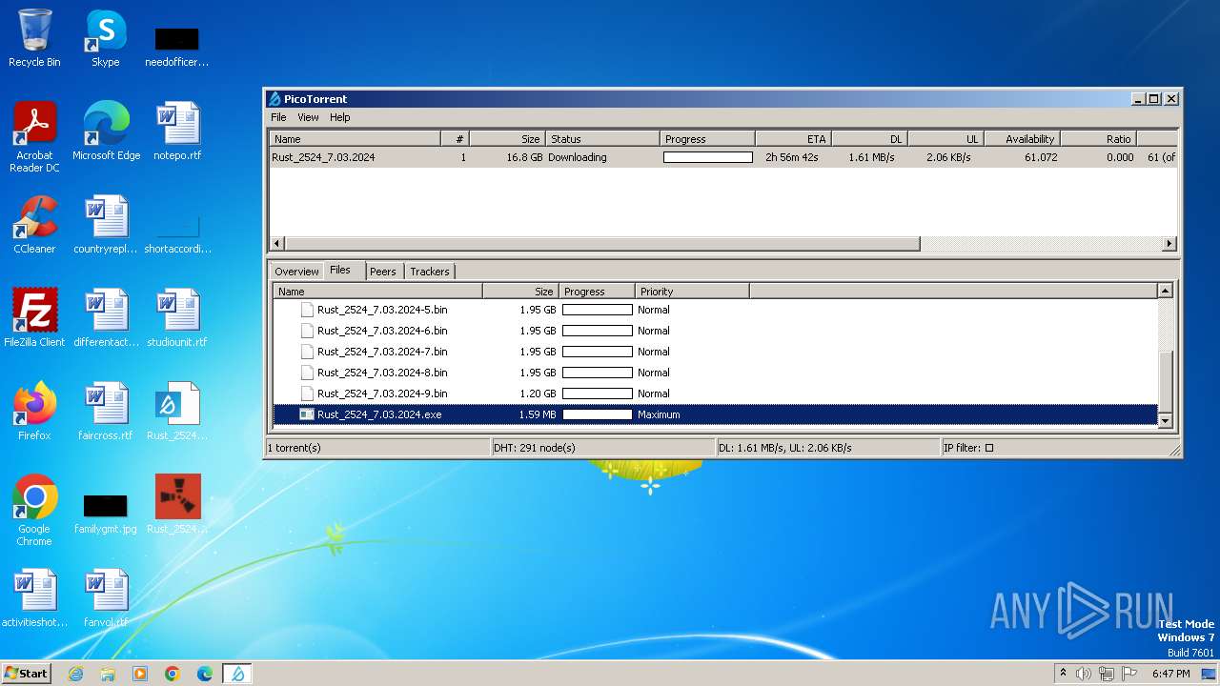
Task: Sort torrents by ETA column
Action: (x=793, y=139)
